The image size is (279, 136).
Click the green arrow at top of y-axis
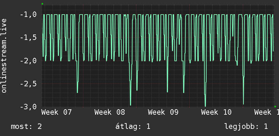tap(42, 4)
